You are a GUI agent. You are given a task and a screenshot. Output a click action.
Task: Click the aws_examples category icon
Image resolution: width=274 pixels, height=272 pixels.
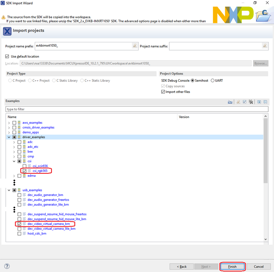[x=19, y=123]
